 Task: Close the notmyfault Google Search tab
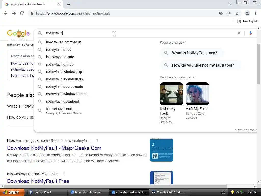click(x=59, y=4)
